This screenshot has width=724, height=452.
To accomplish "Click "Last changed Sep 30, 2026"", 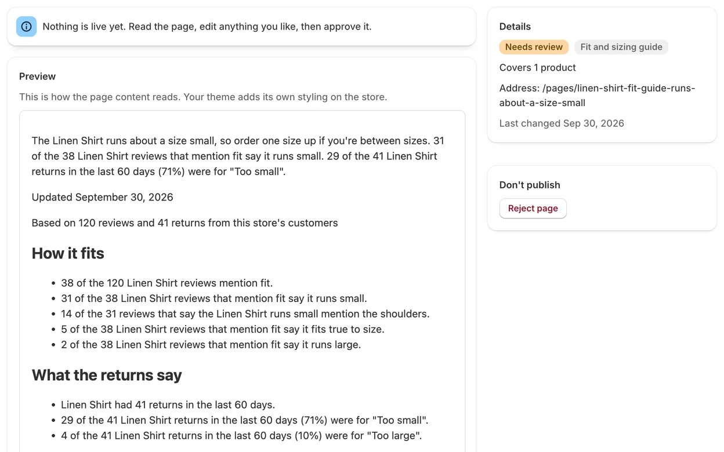I will 562,123.
